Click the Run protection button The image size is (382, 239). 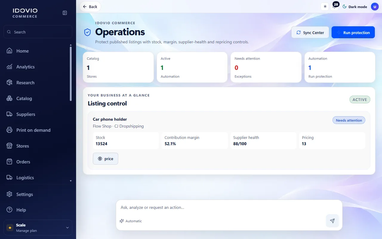pos(353,33)
